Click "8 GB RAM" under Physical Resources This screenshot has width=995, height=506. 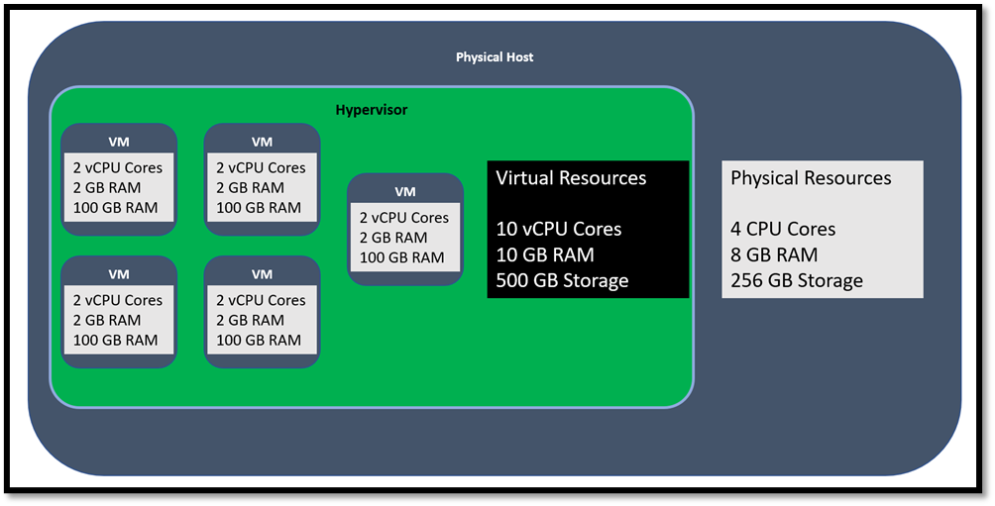click(774, 254)
